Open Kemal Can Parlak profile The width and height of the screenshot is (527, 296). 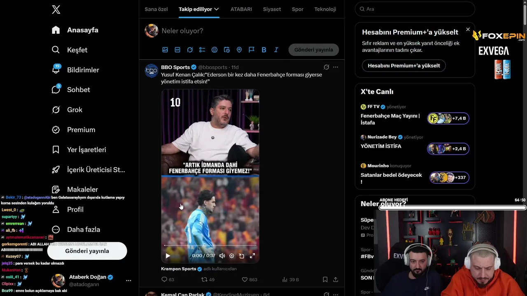tap(184, 294)
